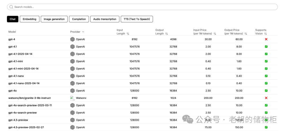Click model name gpt-4.1-2025-04-14
Image resolution: width=286 pixels, height=131 pixels.
pyautogui.click(x=20, y=54)
